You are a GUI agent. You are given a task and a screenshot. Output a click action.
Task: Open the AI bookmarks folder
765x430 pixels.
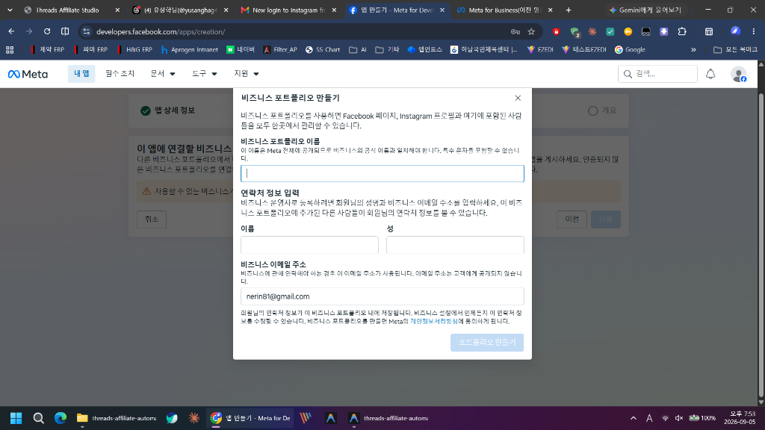tap(358, 50)
